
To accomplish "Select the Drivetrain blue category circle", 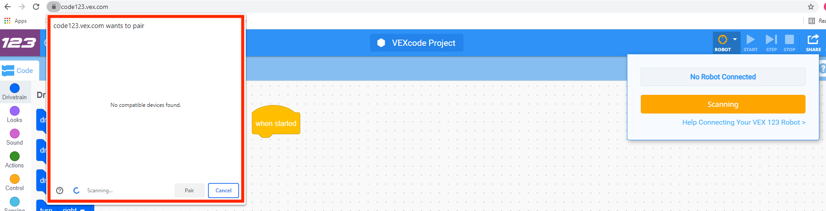I will click(x=15, y=88).
